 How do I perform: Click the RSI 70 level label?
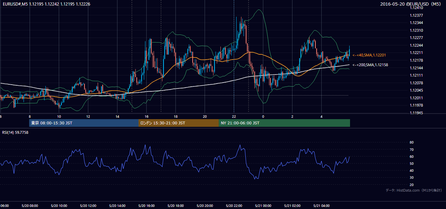pyautogui.click(x=411, y=149)
